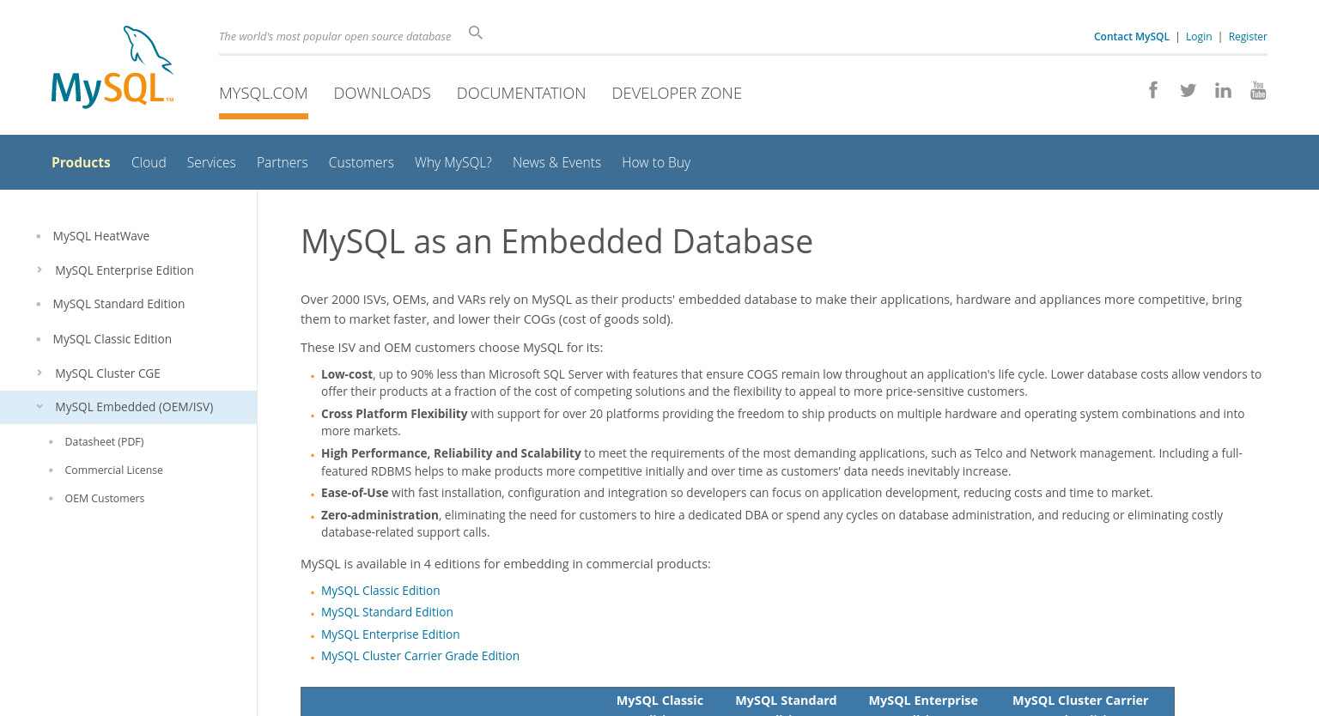Click the MySQL Classic table column header
The image size is (1319, 716).
659,701
